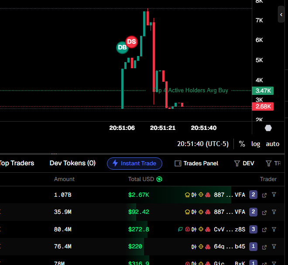This screenshot has height=265, width=288.
Task: Open trader 887...VFA in the 1.07B row
Action: (x=230, y=195)
